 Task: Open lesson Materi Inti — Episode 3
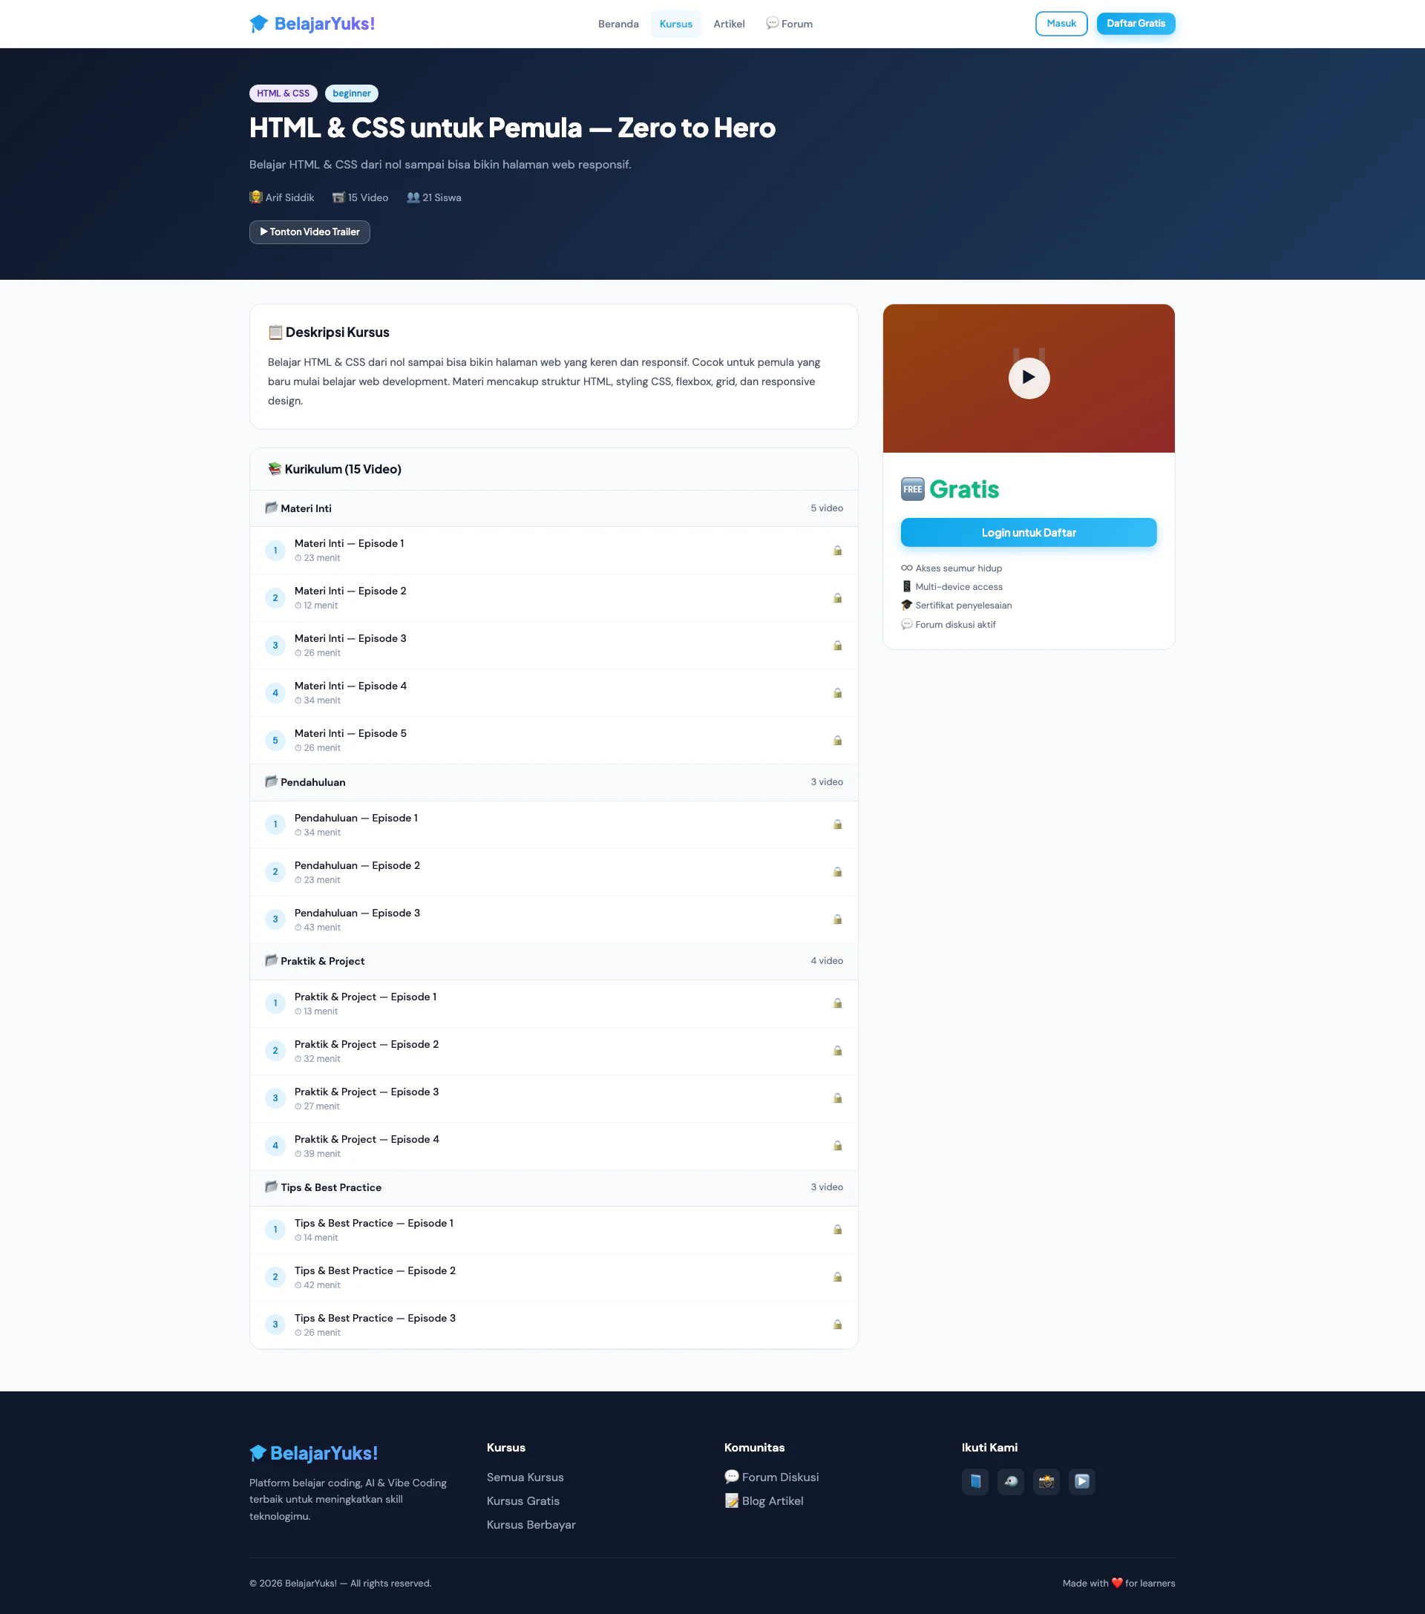[554, 645]
